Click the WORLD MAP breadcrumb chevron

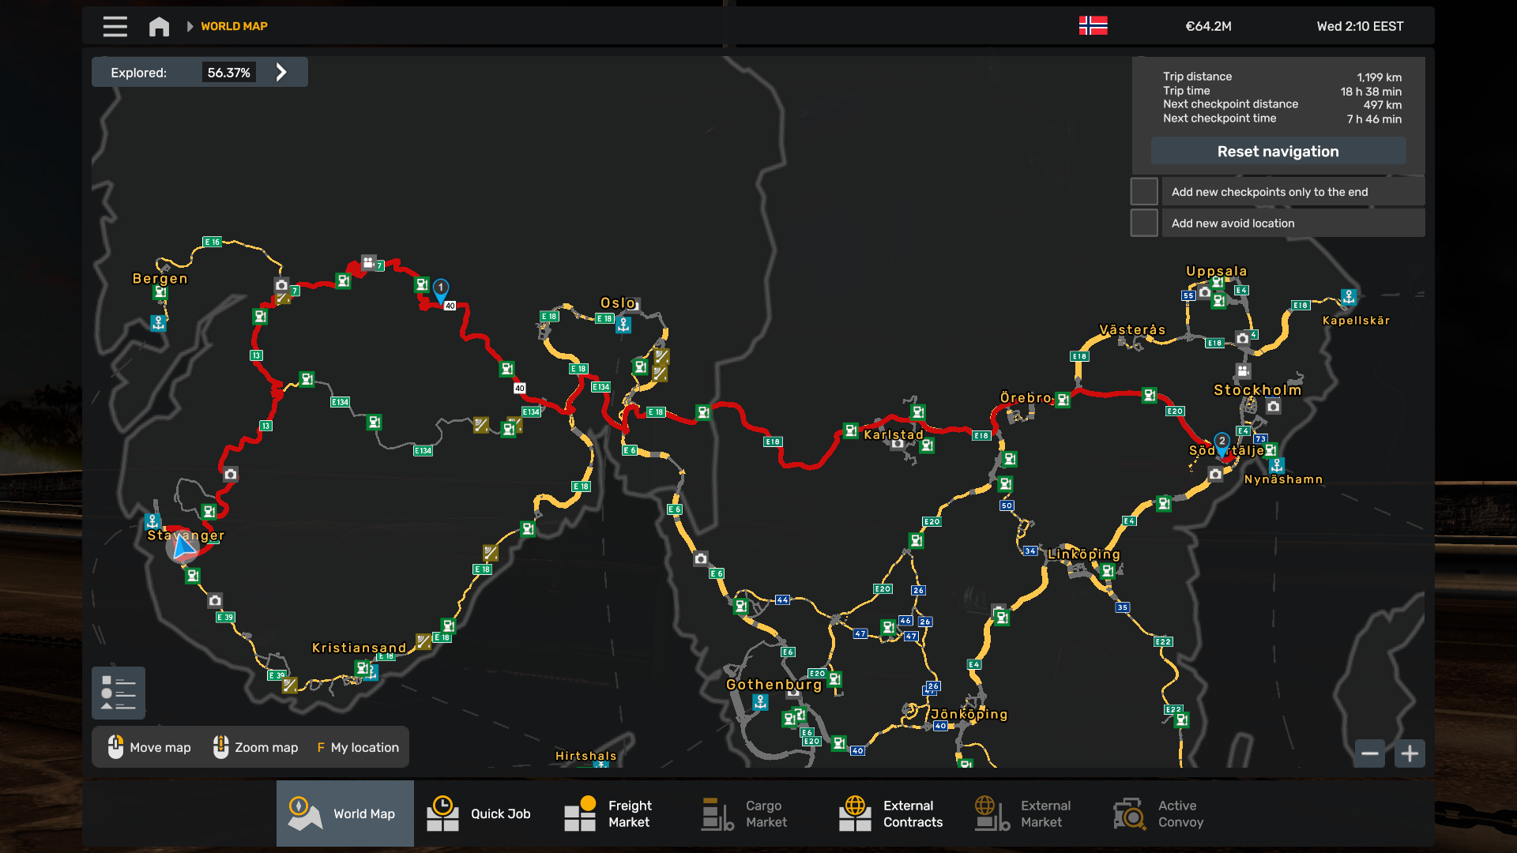point(190,26)
